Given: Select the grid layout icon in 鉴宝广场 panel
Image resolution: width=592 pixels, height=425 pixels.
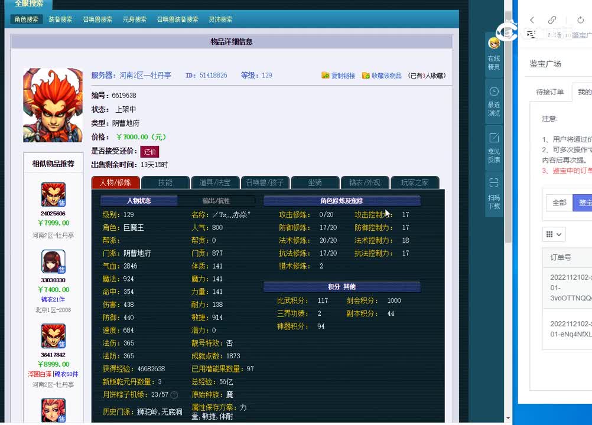Looking at the screenshot, I should point(550,234).
